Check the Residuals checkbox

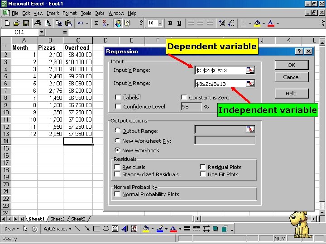(117, 167)
